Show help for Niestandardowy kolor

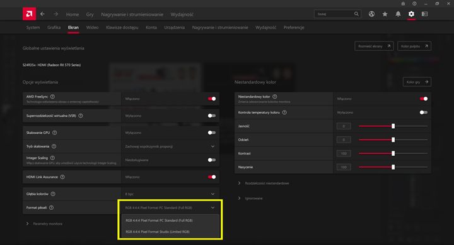coord(275,97)
